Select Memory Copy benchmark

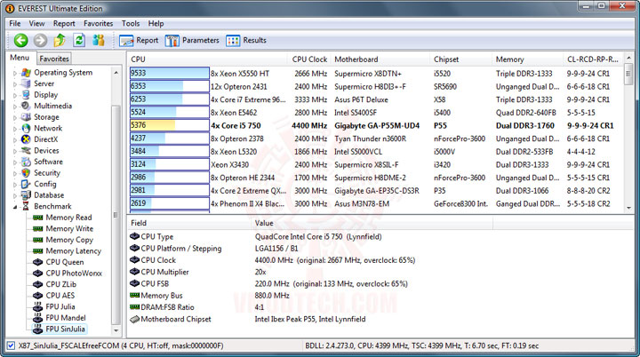[x=69, y=240]
